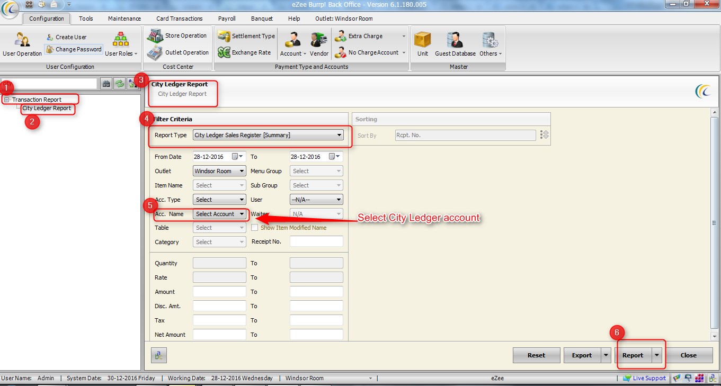Click the binoculars search icon
The height and width of the screenshot is (386, 721).
click(x=106, y=84)
